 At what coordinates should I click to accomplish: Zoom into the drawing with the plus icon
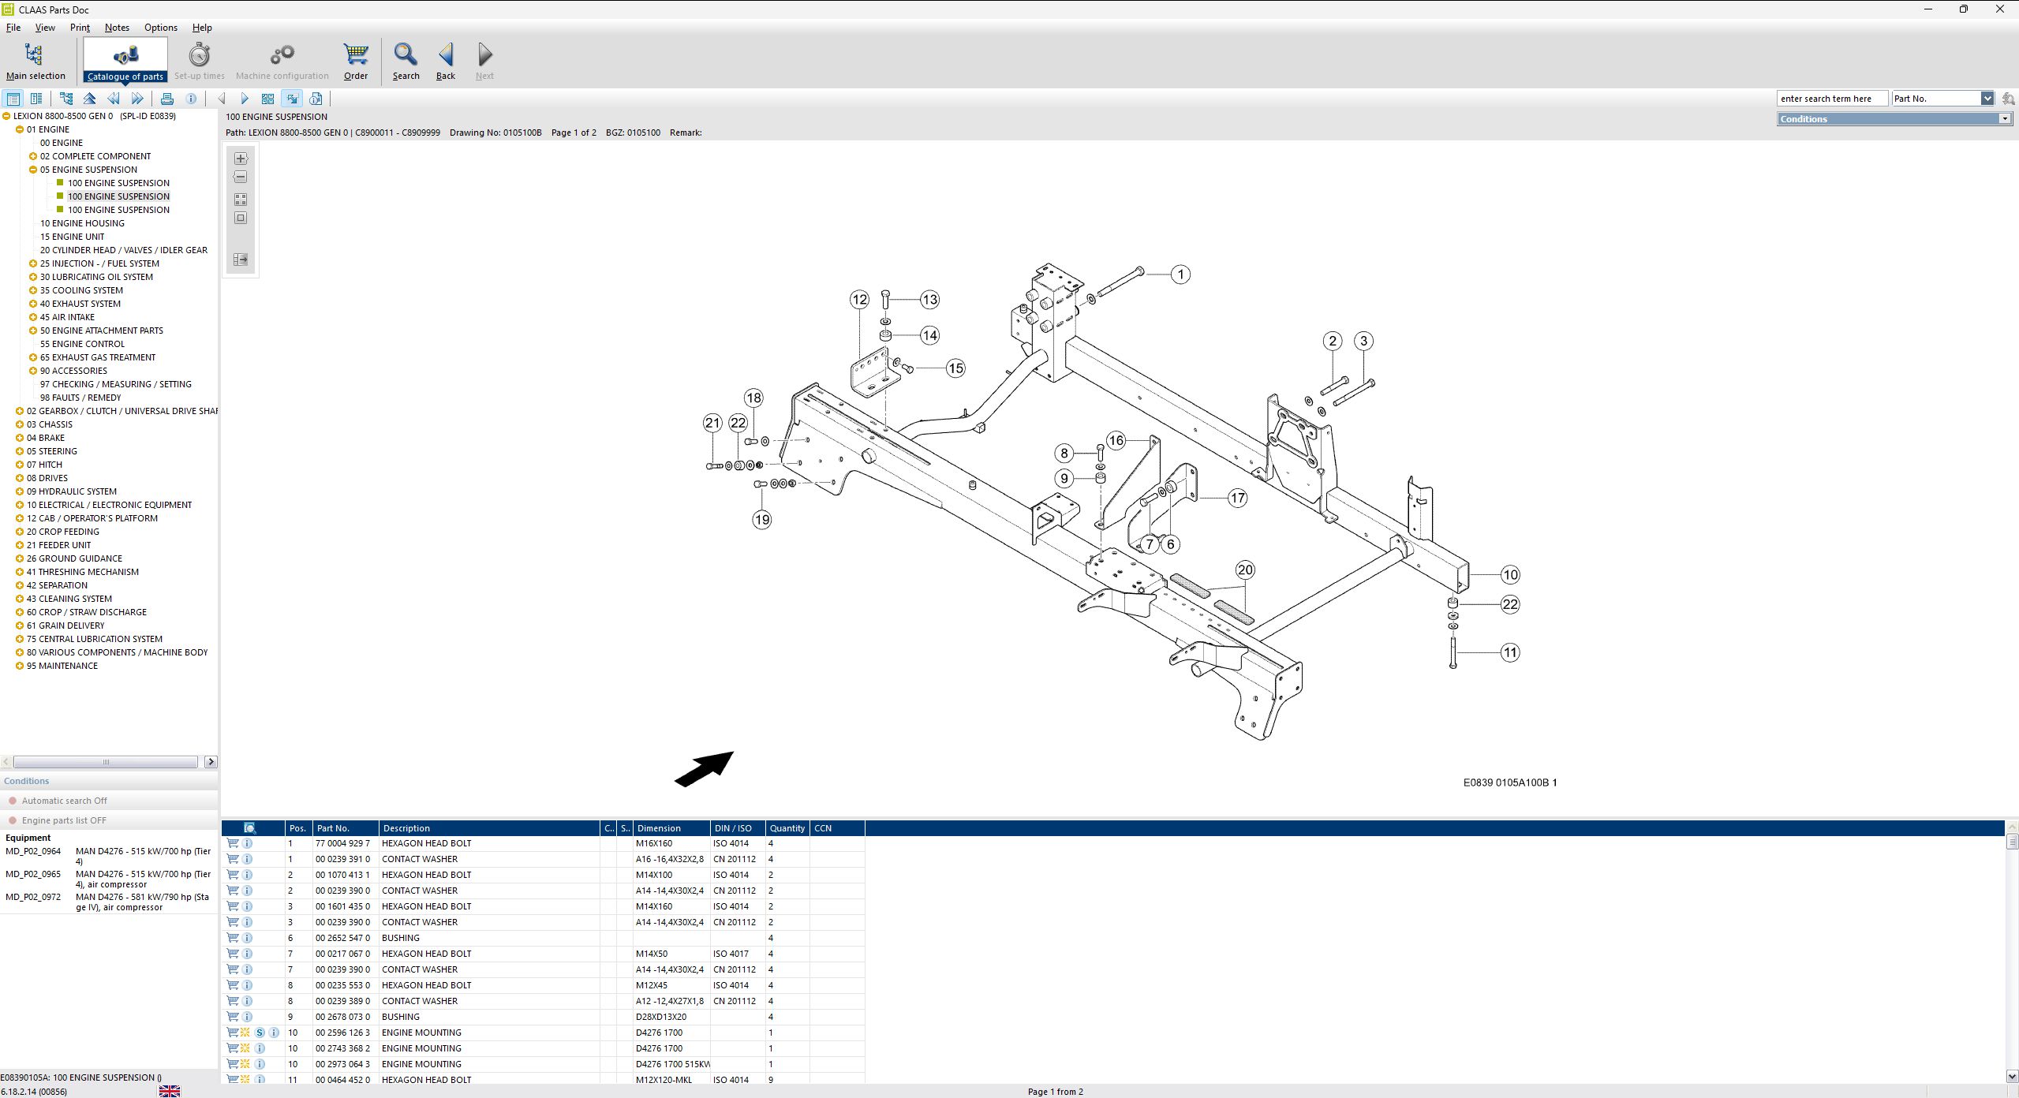click(240, 158)
